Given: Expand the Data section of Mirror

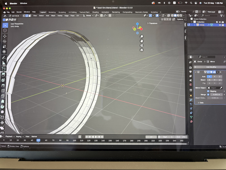Looking at the screenshot, I should coord(200,103).
